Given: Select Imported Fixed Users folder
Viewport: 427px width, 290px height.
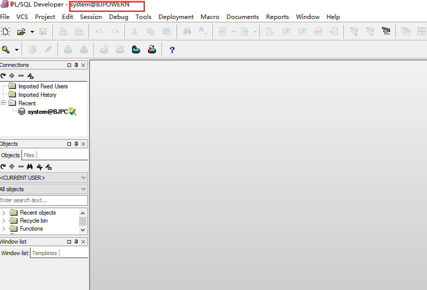Looking at the screenshot, I should coord(43,86).
